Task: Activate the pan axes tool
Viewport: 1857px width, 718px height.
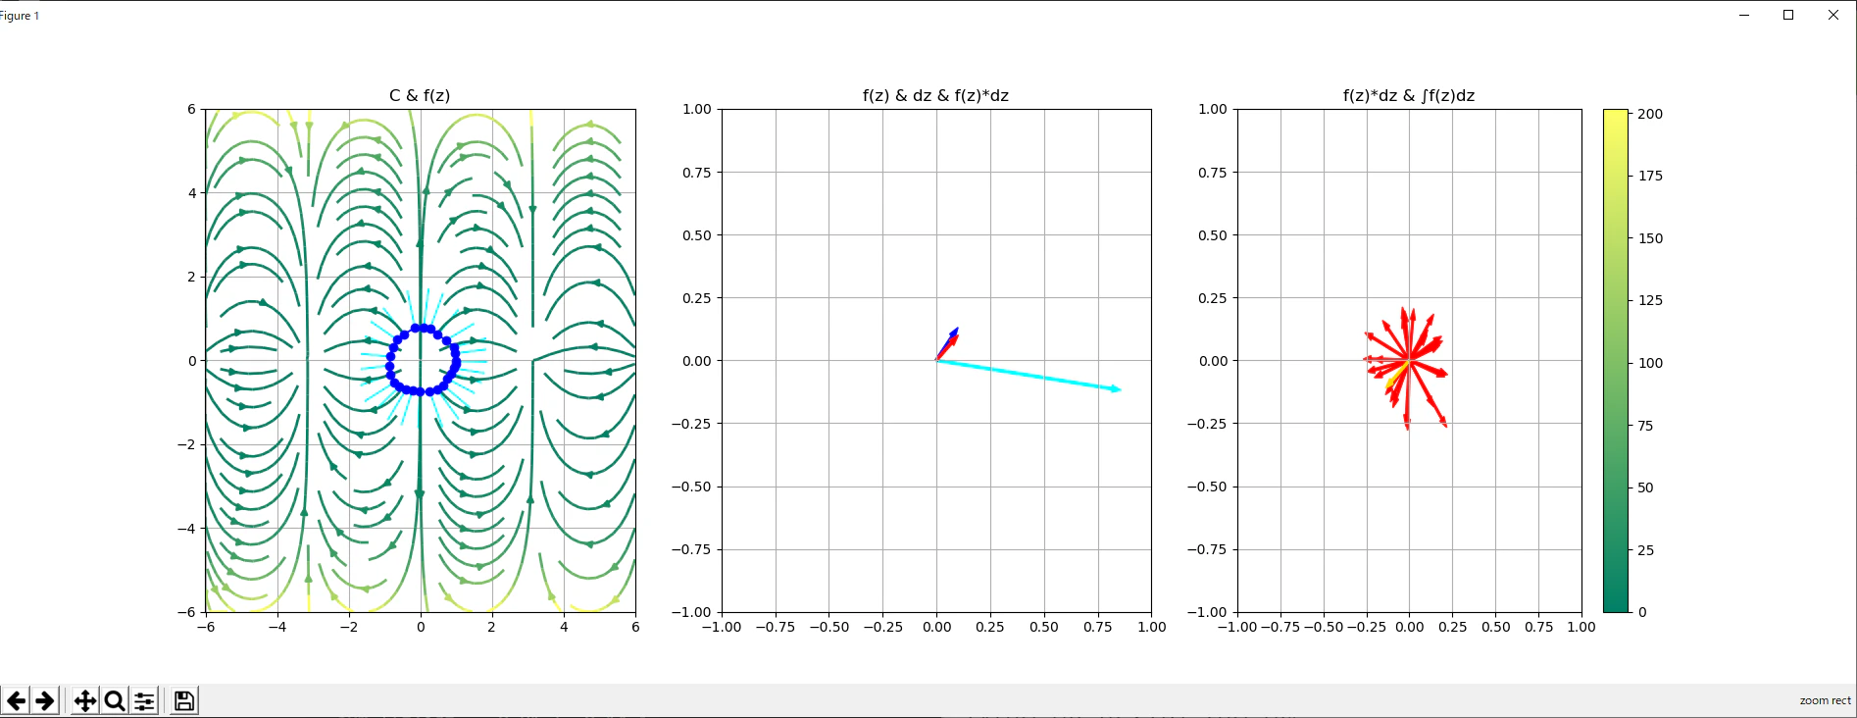Action: click(x=85, y=700)
